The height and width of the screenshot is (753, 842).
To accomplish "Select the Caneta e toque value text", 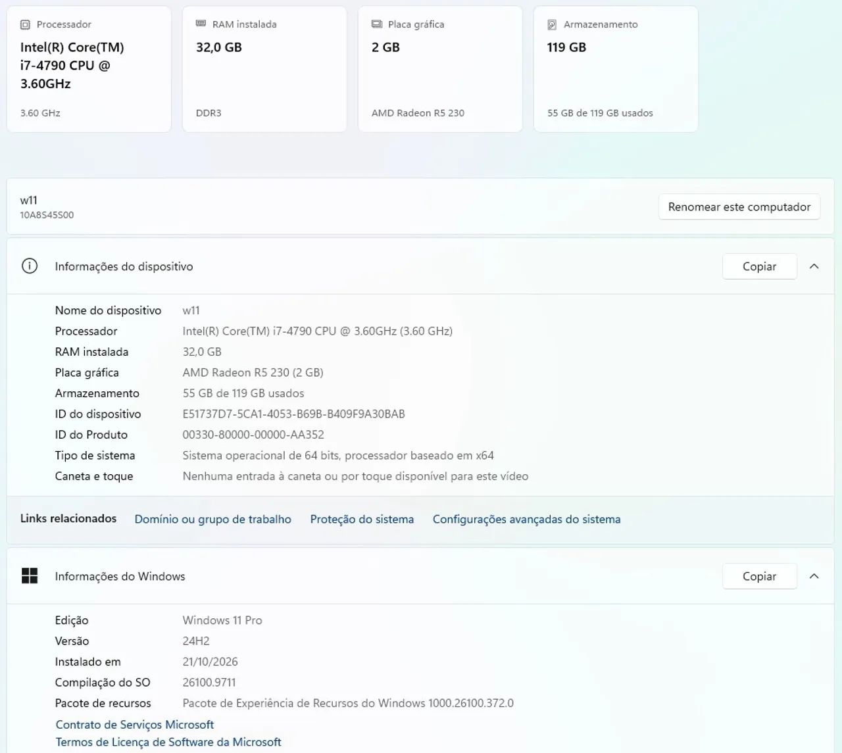I will [x=355, y=476].
